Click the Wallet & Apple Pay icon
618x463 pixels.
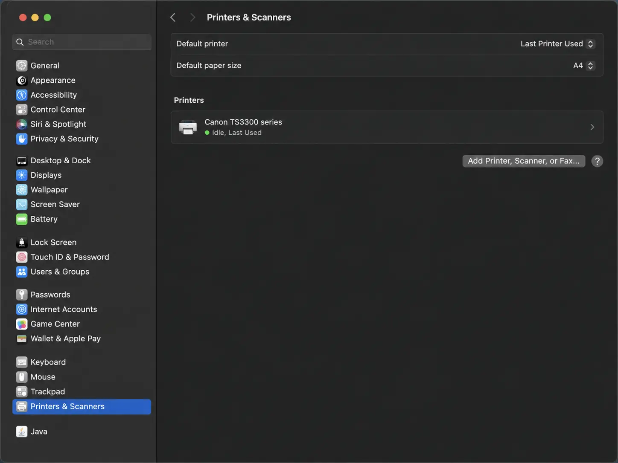(x=22, y=339)
